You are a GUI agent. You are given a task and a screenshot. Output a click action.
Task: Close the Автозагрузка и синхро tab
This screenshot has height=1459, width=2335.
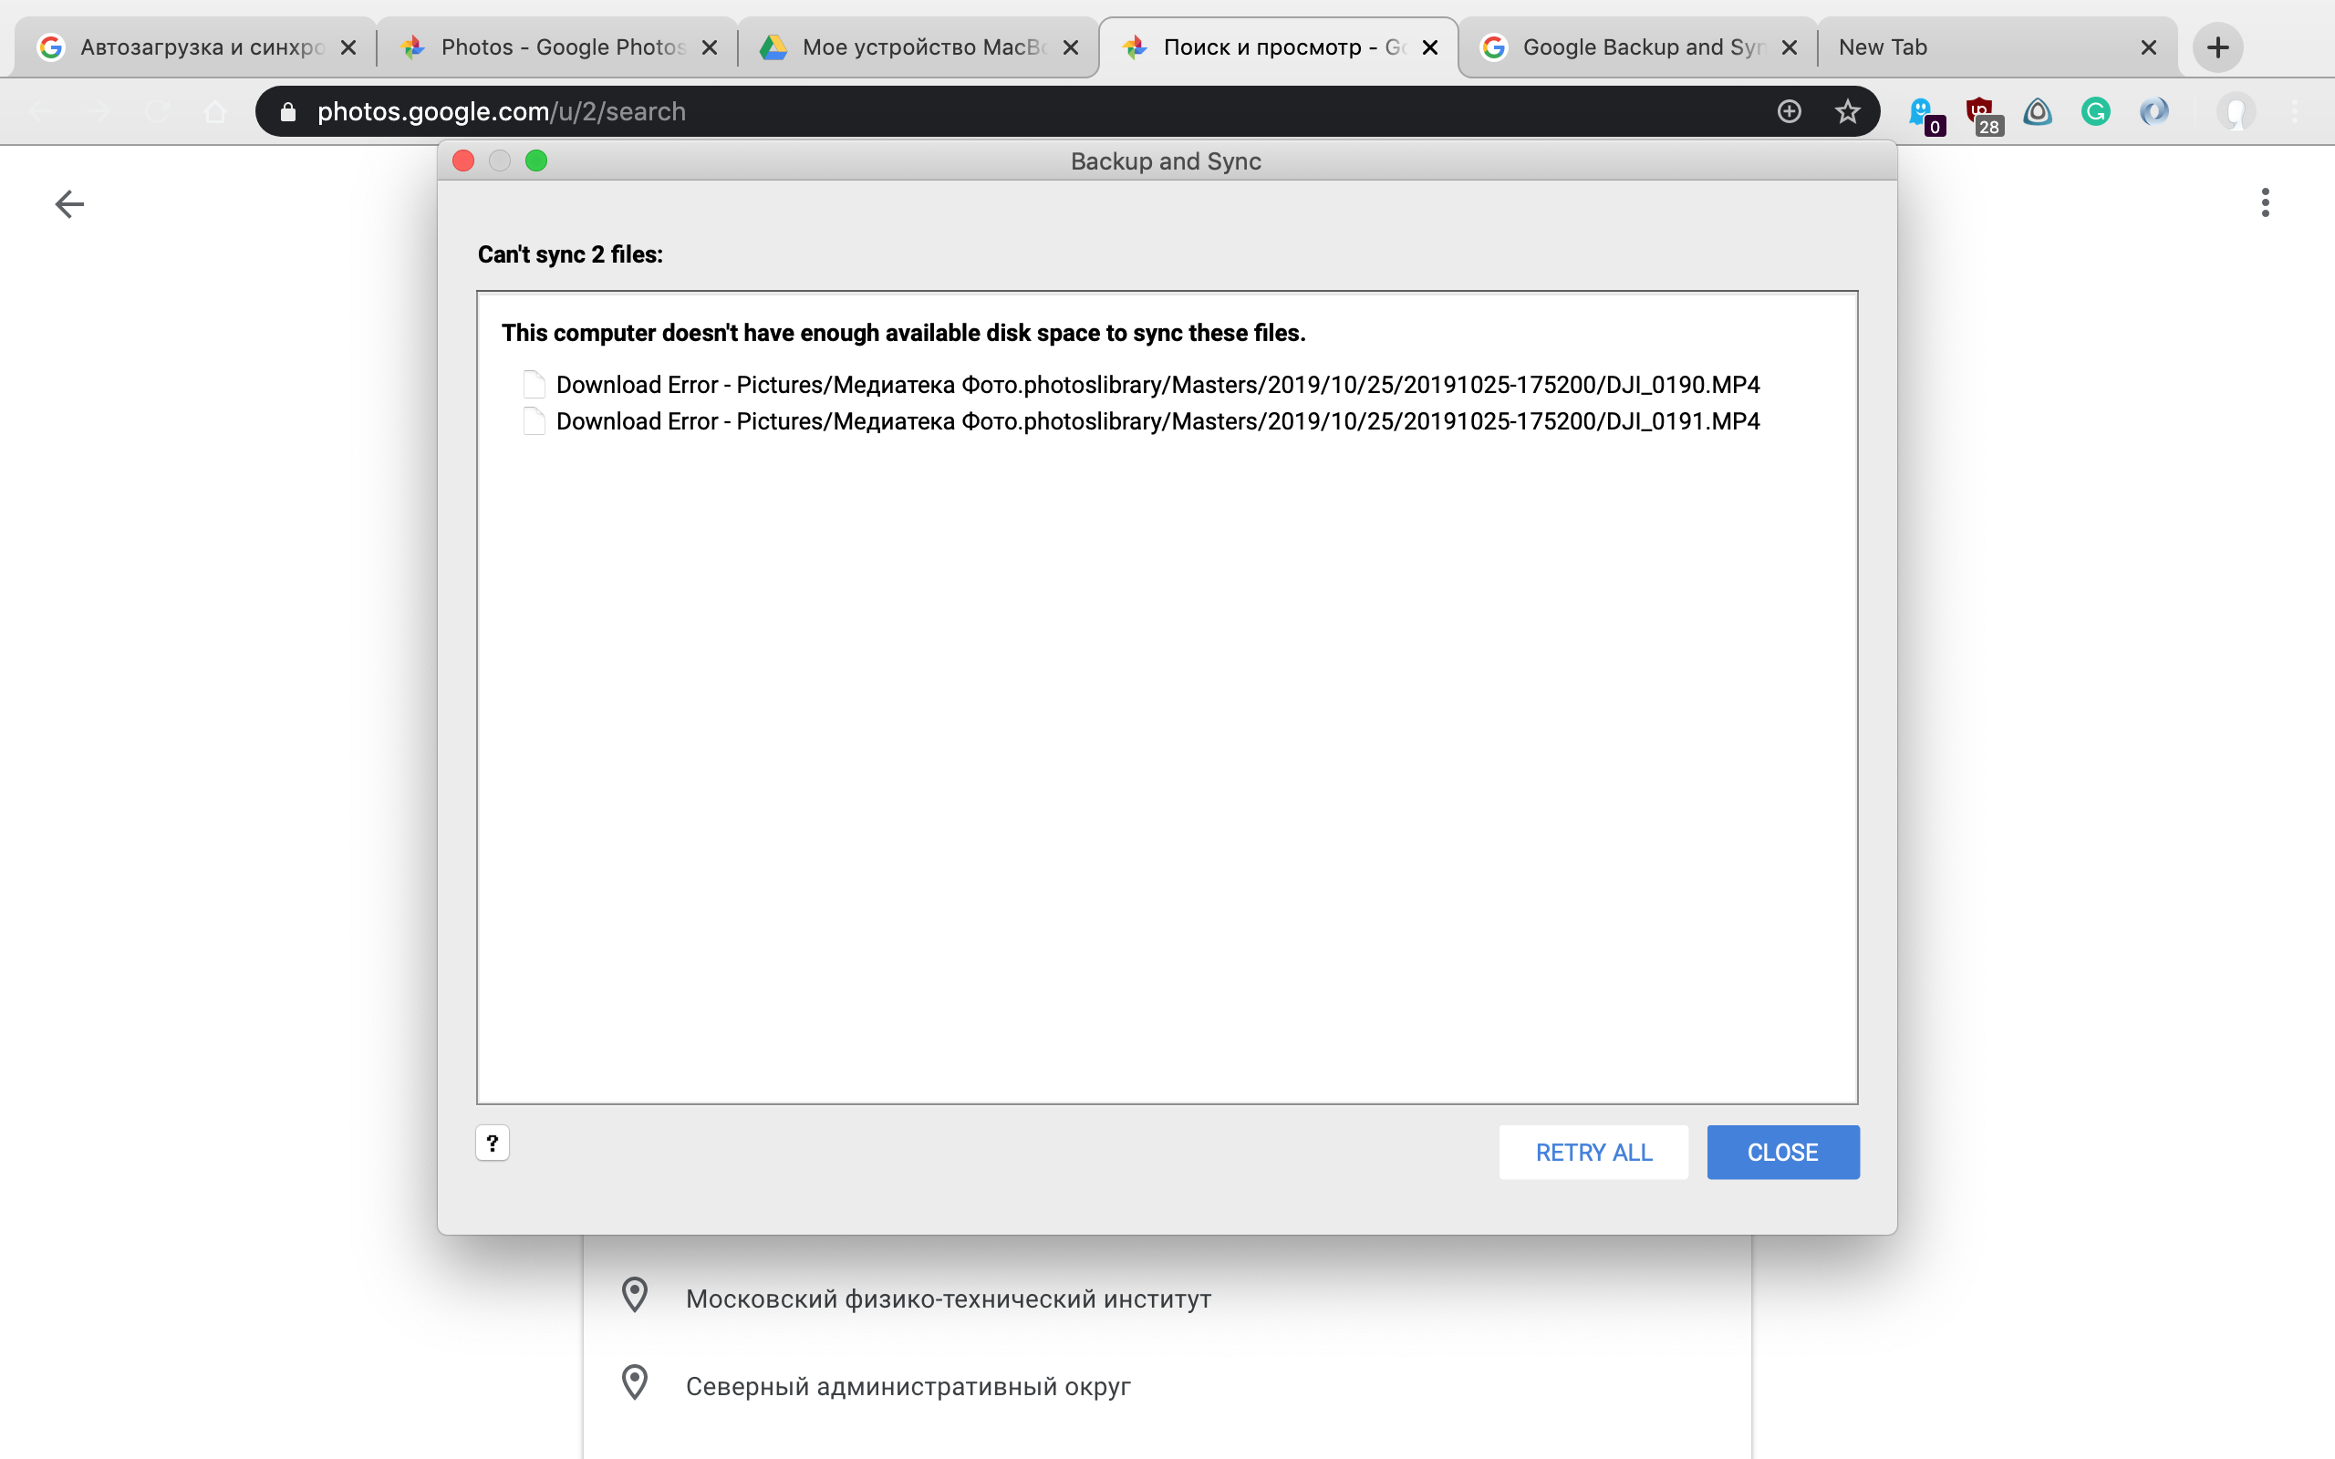tap(348, 47)
